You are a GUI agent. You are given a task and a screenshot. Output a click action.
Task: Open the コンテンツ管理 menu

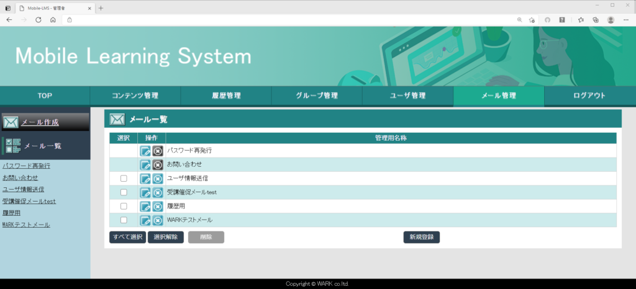(135, 96)
